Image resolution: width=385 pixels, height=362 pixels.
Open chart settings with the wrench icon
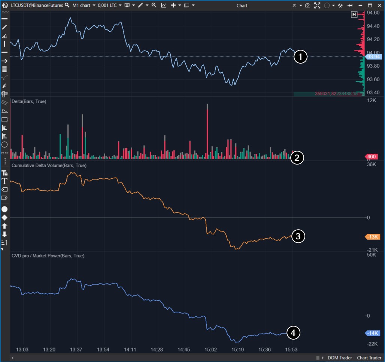pos(340,5)
